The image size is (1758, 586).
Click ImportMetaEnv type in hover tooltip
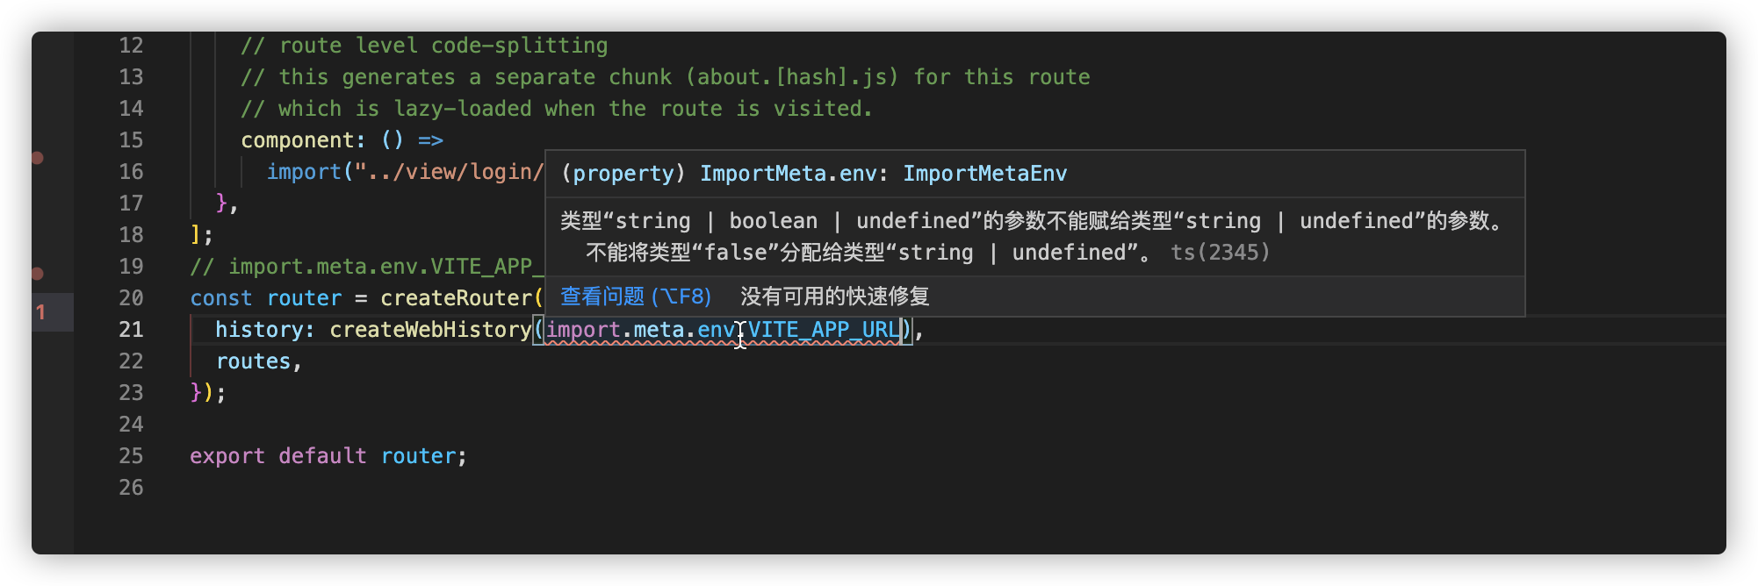click(x=985, y=174)
